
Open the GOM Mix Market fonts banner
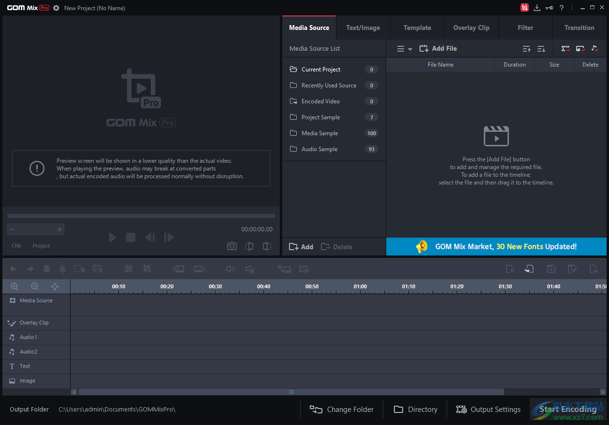pyautogui.click(x=496, y=246)
